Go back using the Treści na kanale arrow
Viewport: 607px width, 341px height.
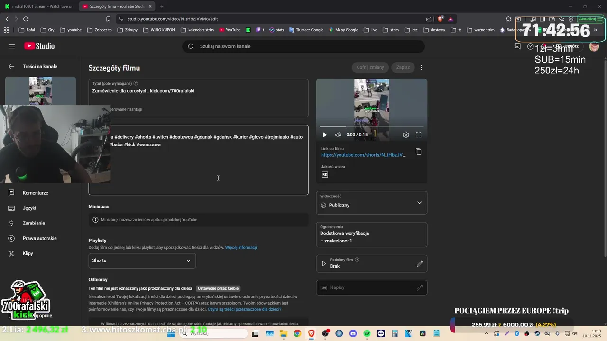tap(11, 67)
